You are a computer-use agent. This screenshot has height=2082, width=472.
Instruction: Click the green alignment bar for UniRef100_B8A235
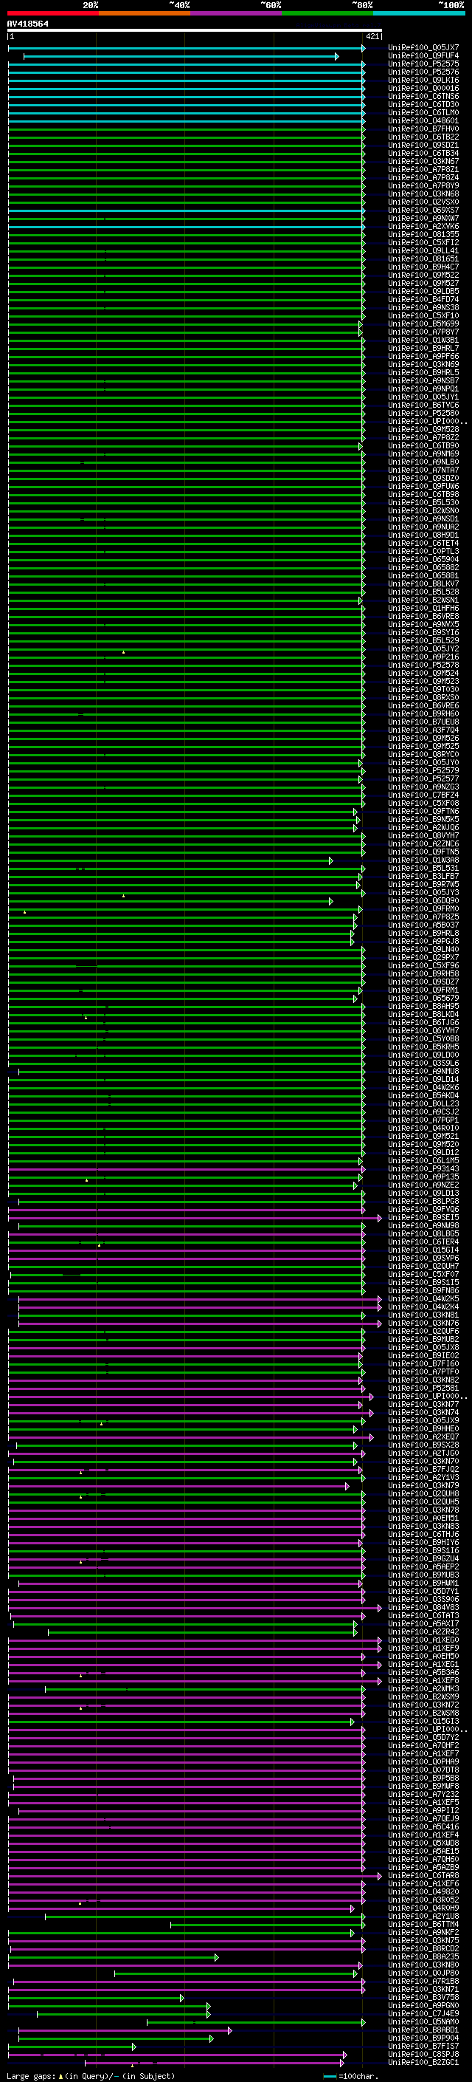point(114,1957)
